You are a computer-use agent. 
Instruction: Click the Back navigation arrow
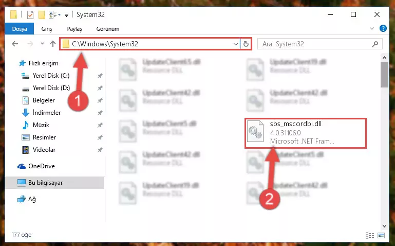tap(15, 44)
